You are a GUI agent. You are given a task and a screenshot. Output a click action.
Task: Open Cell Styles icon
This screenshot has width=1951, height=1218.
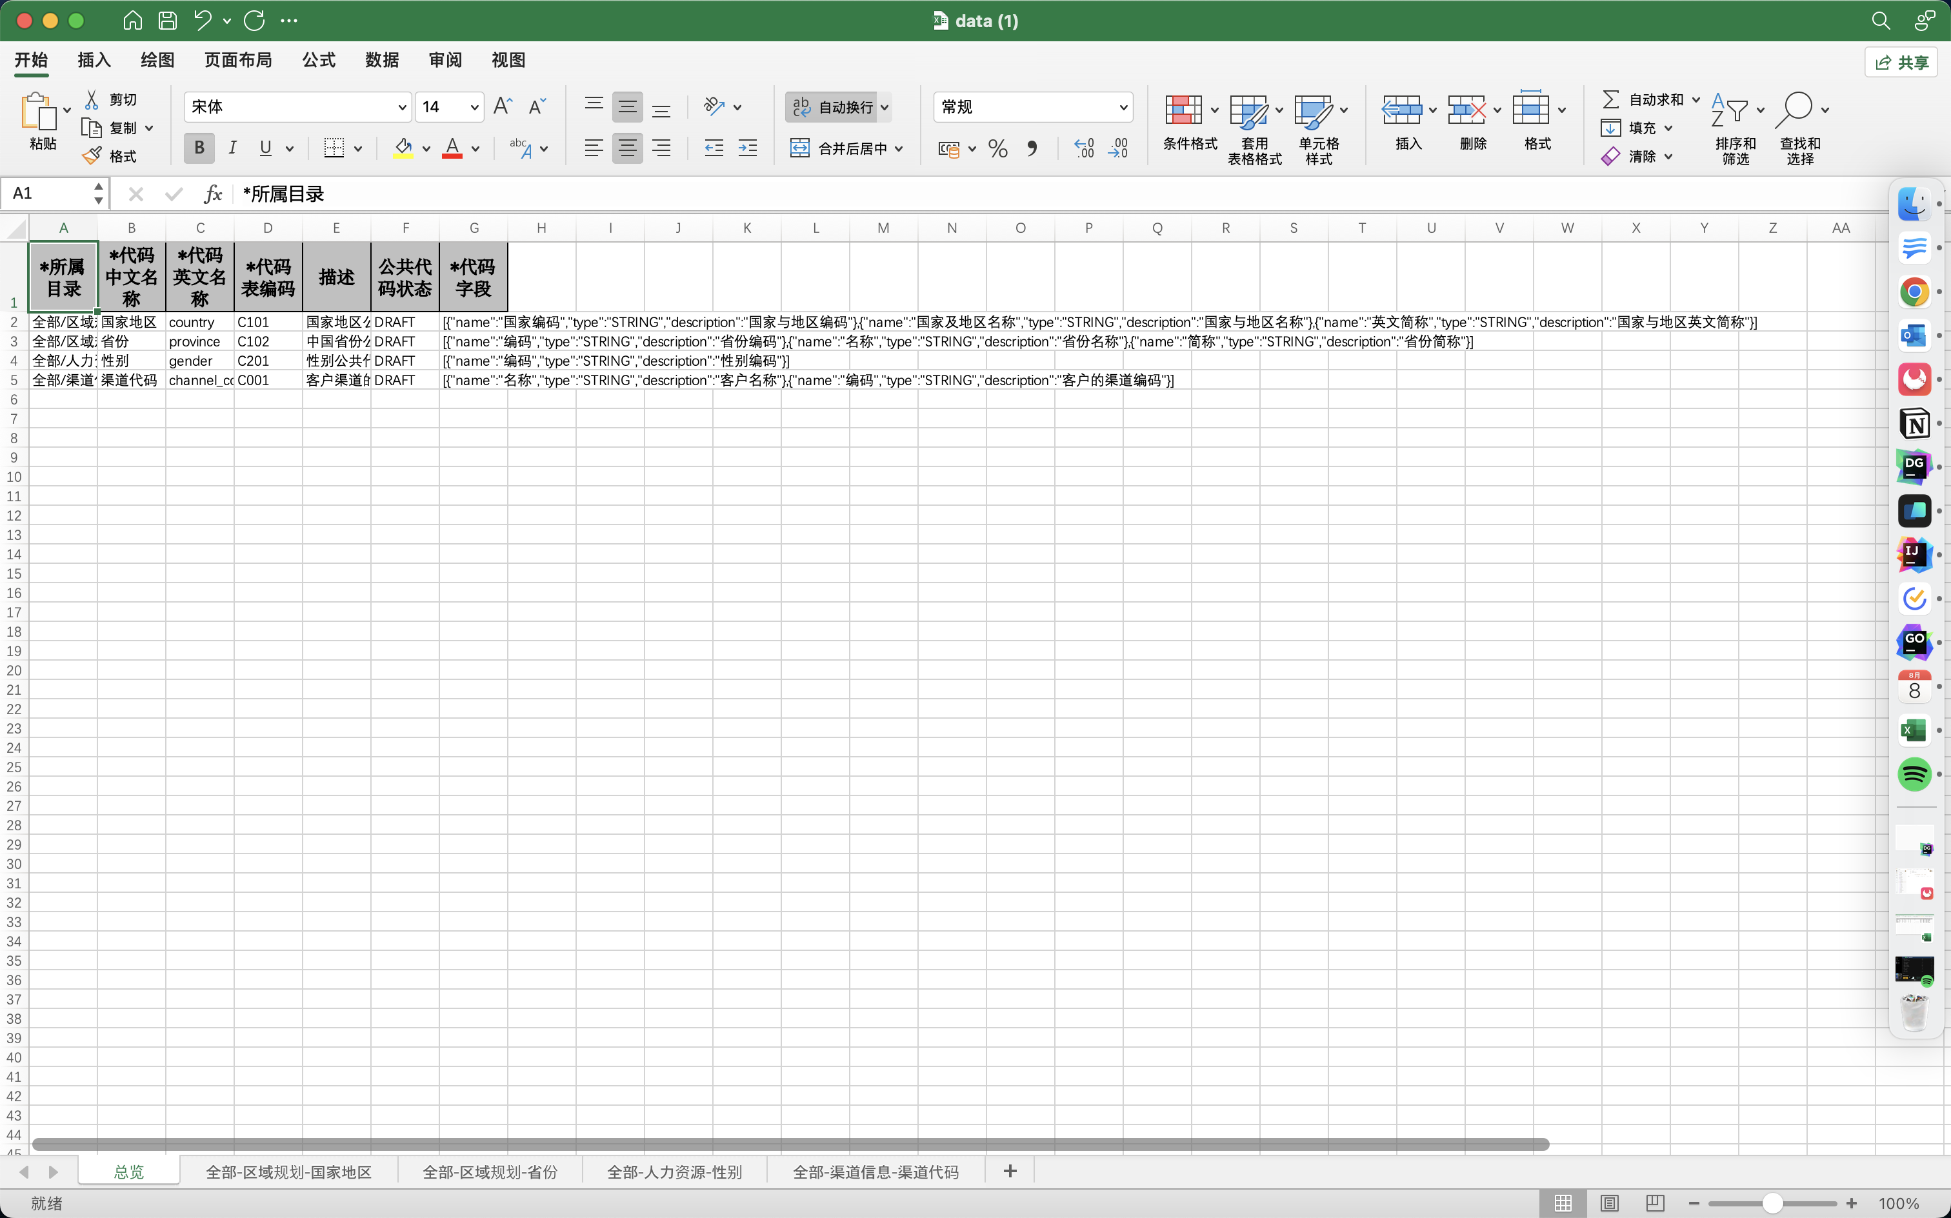[x=1313, y=111]
